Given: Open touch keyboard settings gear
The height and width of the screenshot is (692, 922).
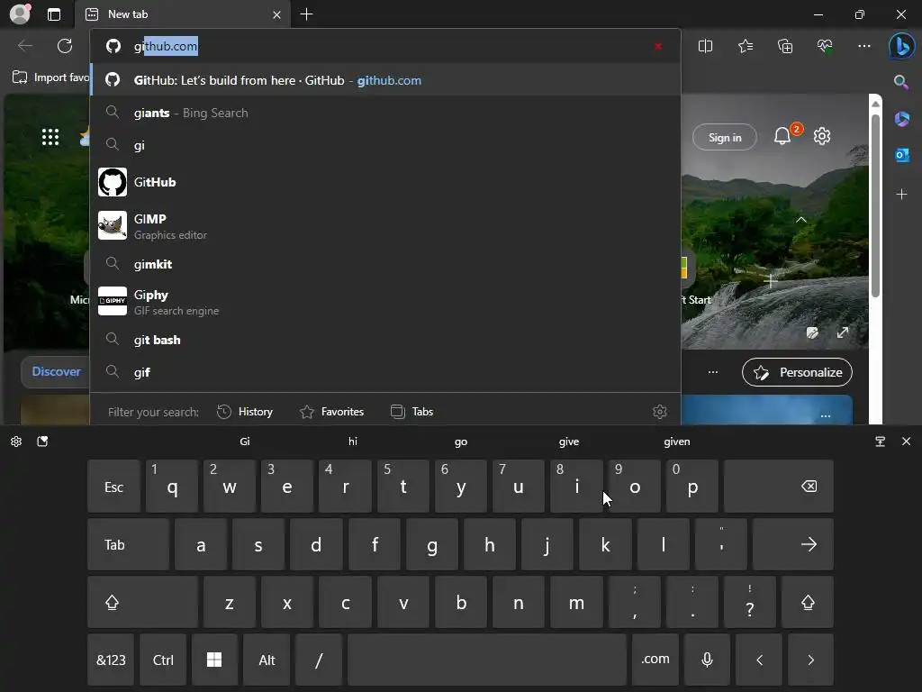Looking at the screenshot, I should [x=16, y=442].
